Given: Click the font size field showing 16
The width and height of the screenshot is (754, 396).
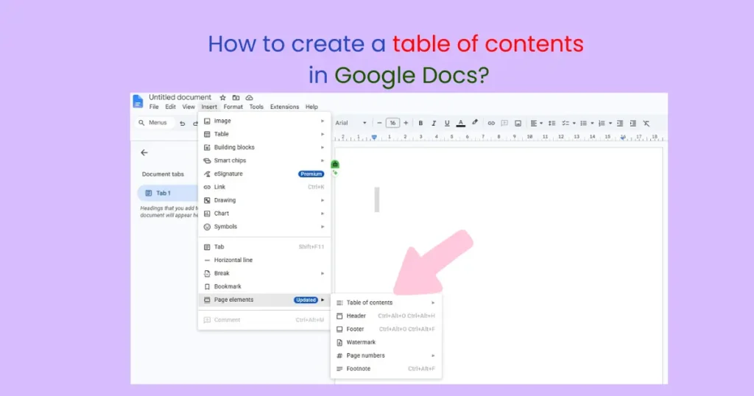Looking at the screenshot, I should (x=392, y=123).
